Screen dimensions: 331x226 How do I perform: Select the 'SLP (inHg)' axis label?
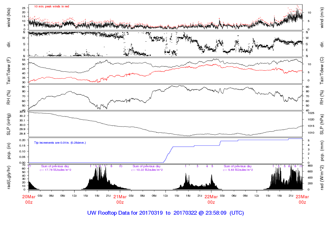[x=9, y=124]
